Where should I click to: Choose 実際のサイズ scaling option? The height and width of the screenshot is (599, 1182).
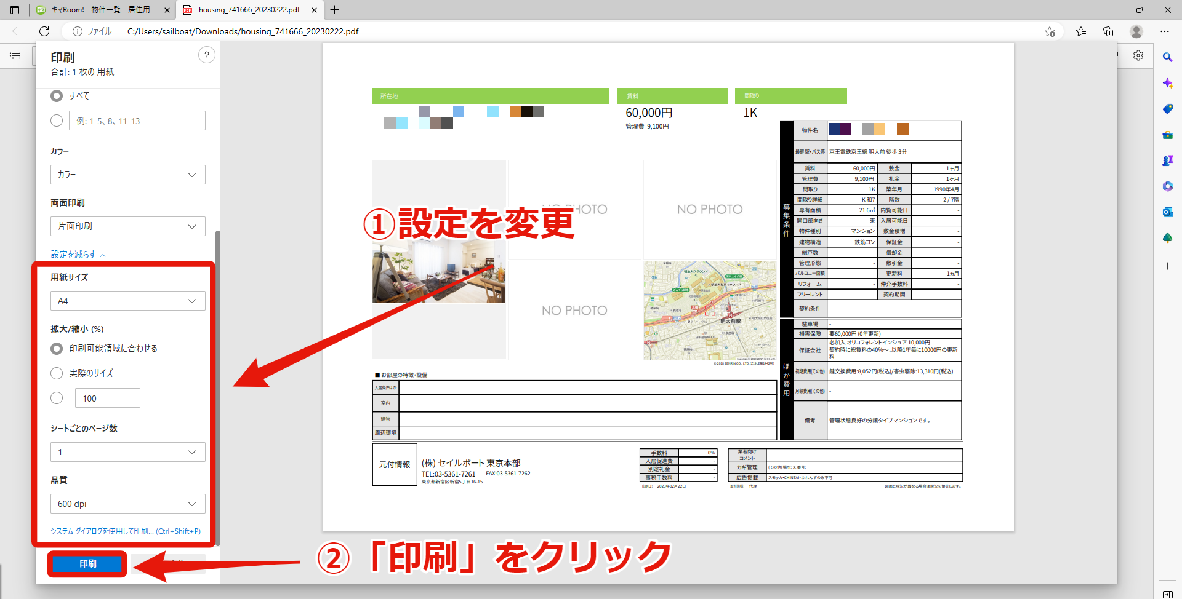pos(57,373)
